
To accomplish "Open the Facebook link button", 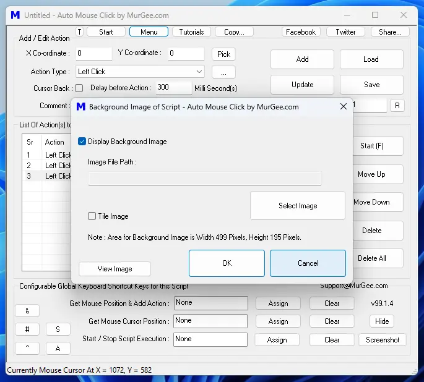I will coord(301,32).
